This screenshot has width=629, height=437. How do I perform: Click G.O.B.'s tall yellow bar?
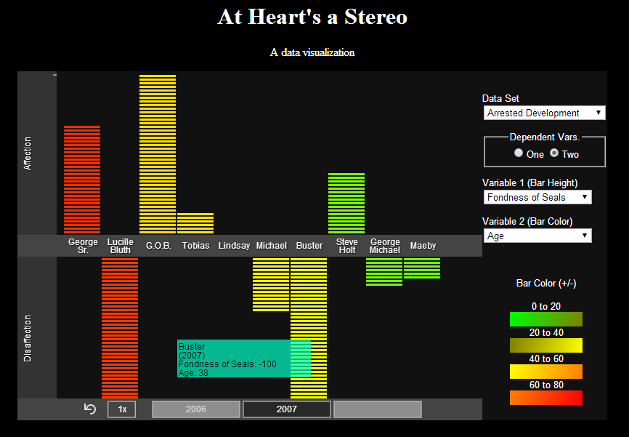point(157,154)
